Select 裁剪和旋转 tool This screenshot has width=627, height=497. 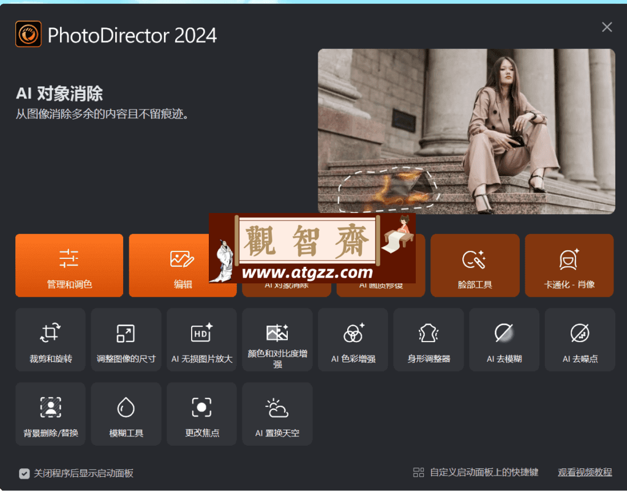point(50,340)
